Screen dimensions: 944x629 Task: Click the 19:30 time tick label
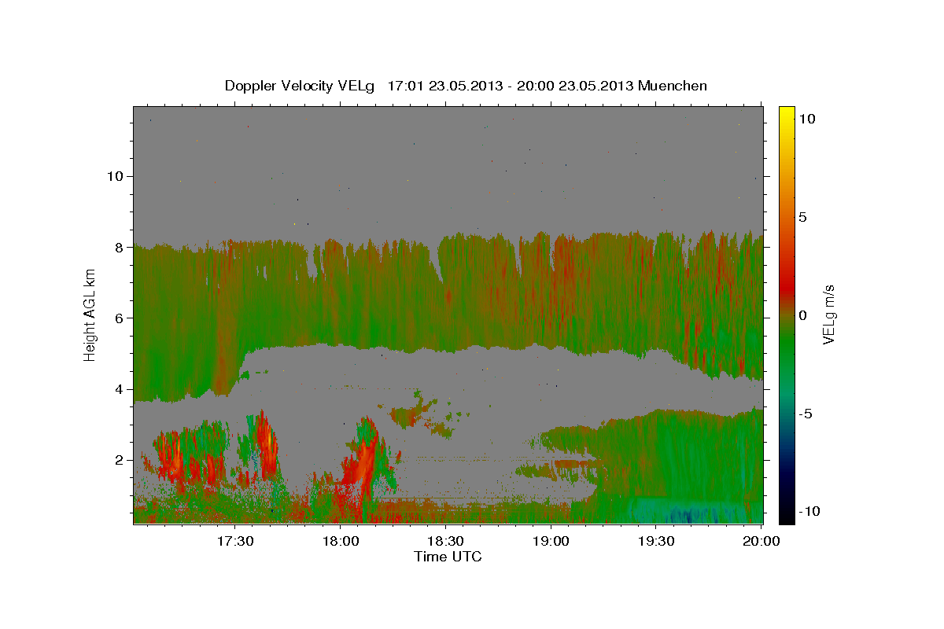point(655,541)
